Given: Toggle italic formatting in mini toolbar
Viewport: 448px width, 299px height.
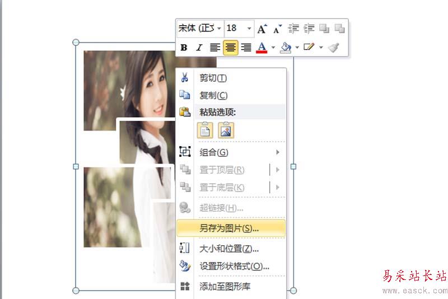Looking at the screenshot, I should click(x=199, y=48).
